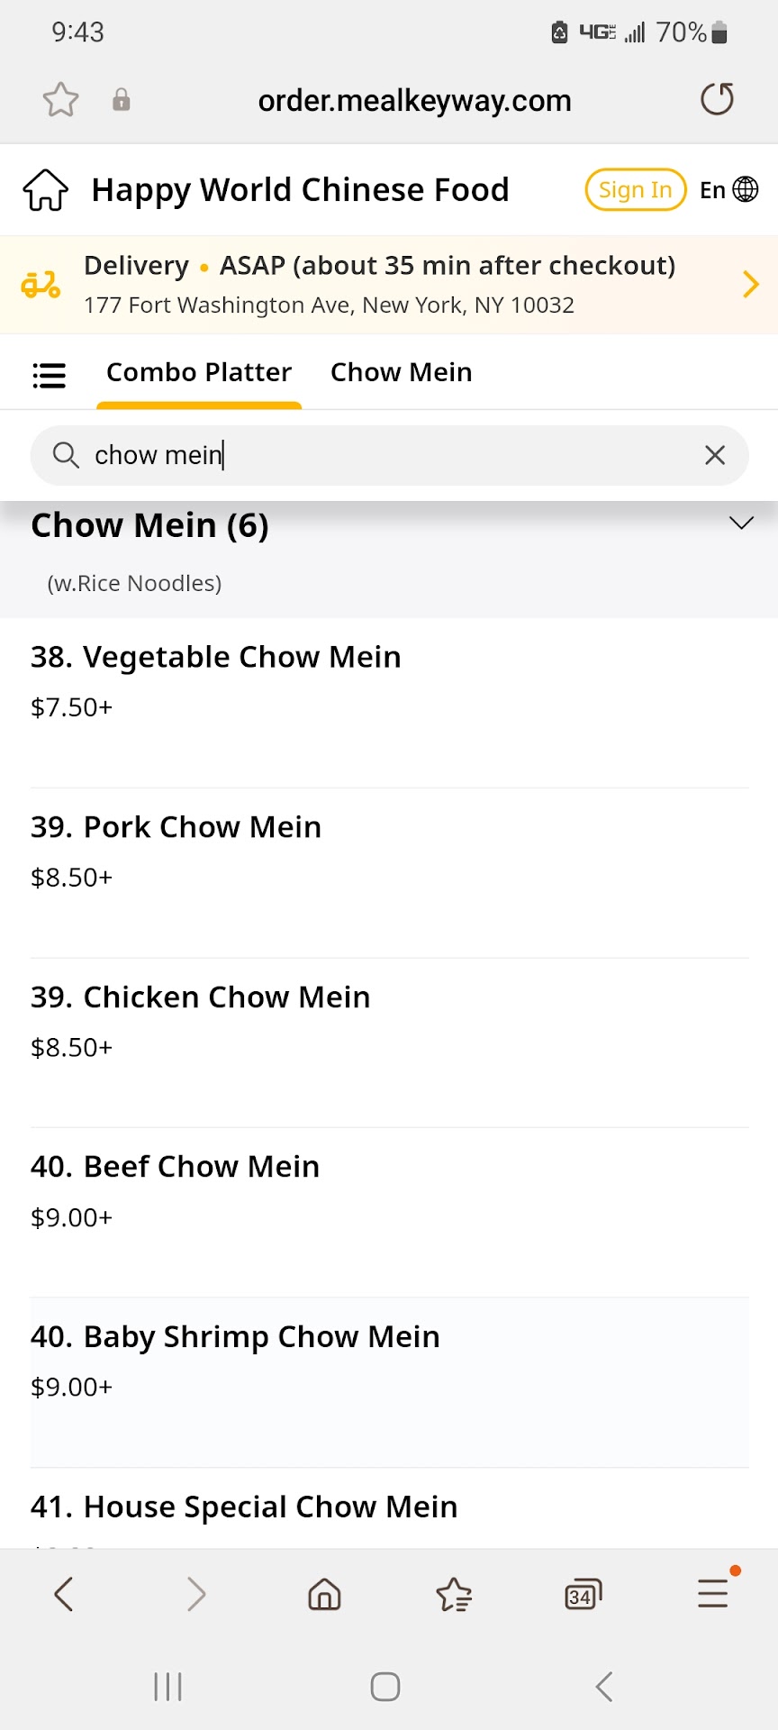Change language with En globe selector

tap(728, 190)
